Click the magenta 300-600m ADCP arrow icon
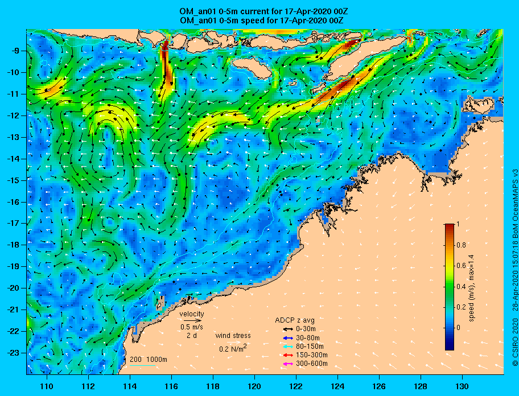 pos(289,364)
